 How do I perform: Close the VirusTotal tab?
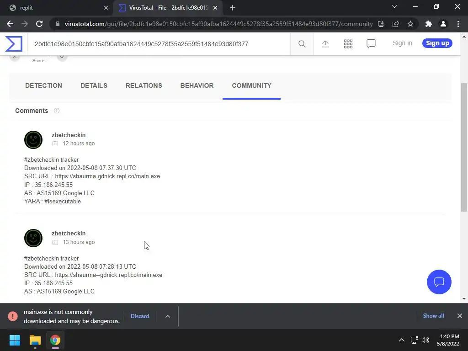(215, 8)
